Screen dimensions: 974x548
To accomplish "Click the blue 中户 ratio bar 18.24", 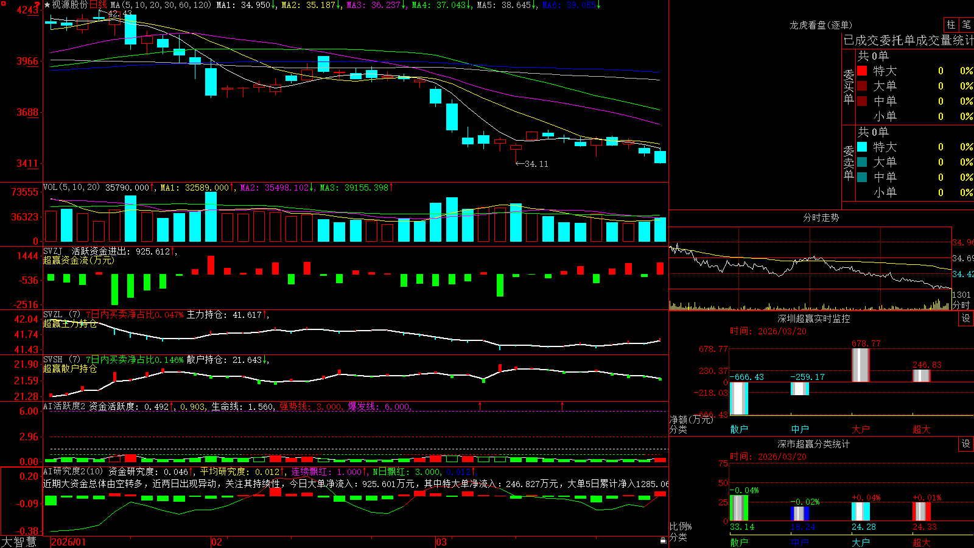I will click(800, 513).
